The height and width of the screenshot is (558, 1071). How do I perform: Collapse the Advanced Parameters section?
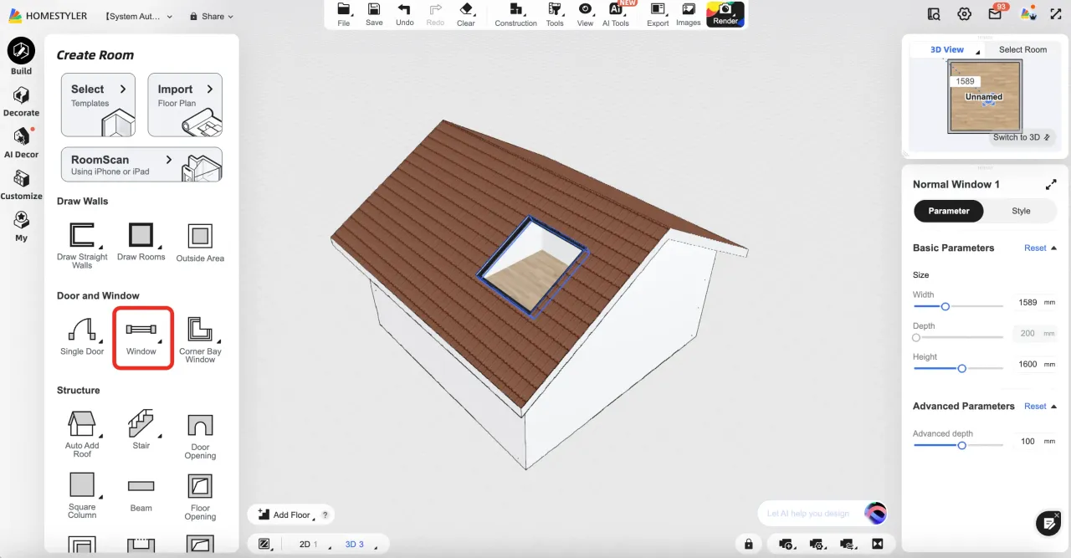click(x=1053, y=407)
